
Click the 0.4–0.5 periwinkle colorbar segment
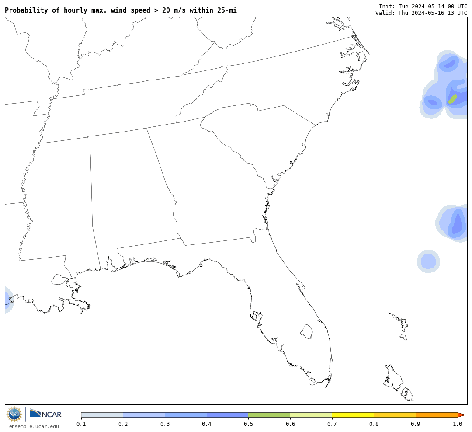(x=228, y=415)
